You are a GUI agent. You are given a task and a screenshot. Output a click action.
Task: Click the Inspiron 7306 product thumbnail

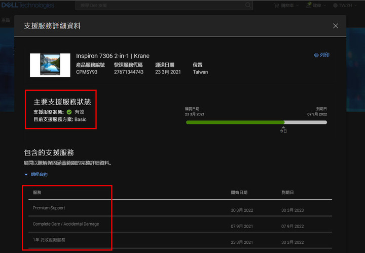[50, 65]
